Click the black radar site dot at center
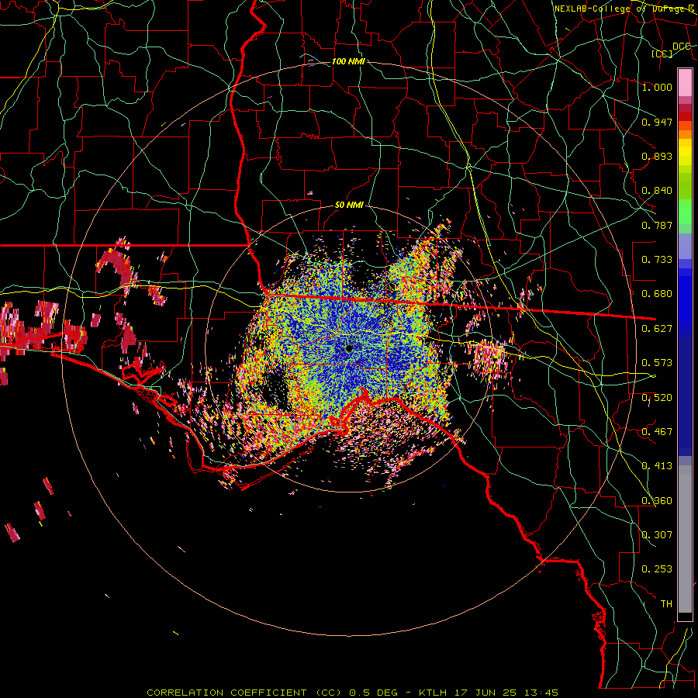The width and height of the screenshot is (698, 698). [x=349, y=348]
